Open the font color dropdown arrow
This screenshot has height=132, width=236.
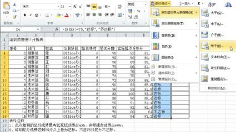70,15
